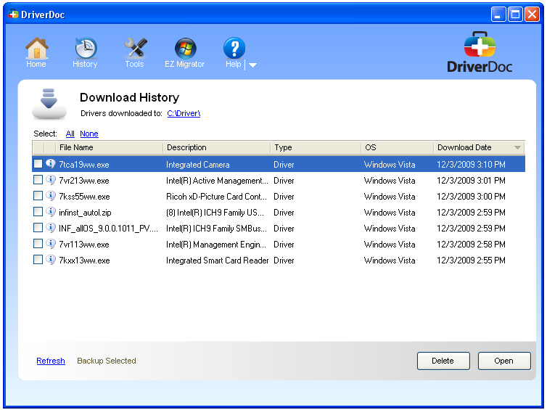Select file name 7kxx13ww.exe

point(84,261)
